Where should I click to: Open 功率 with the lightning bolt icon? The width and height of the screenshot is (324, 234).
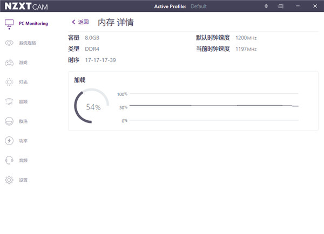click(x=9, y=141)
